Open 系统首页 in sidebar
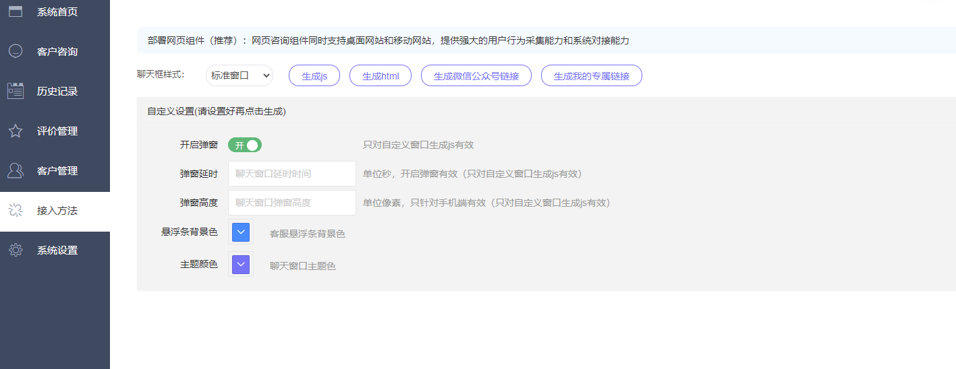 [55, 11]
